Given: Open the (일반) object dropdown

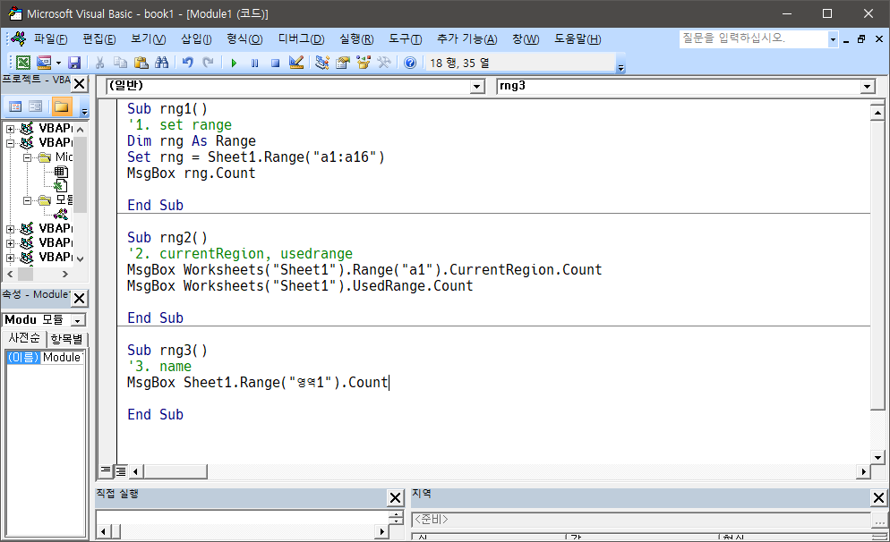Looking at the screenshot, I should 477,87.
